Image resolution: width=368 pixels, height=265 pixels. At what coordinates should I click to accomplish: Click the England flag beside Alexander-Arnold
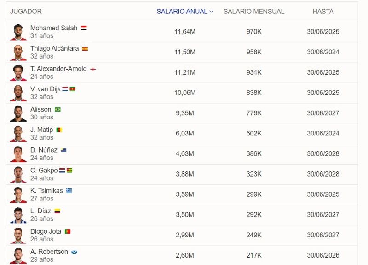point(93,69)
